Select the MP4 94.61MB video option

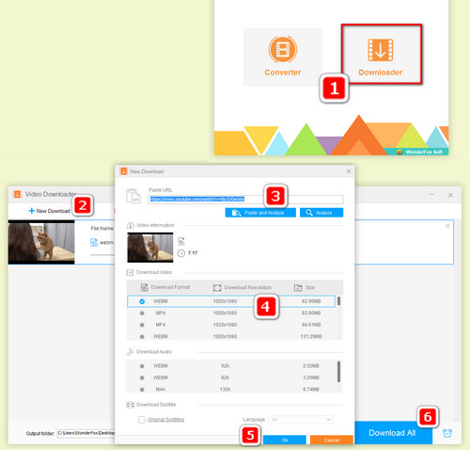point(231,325)
